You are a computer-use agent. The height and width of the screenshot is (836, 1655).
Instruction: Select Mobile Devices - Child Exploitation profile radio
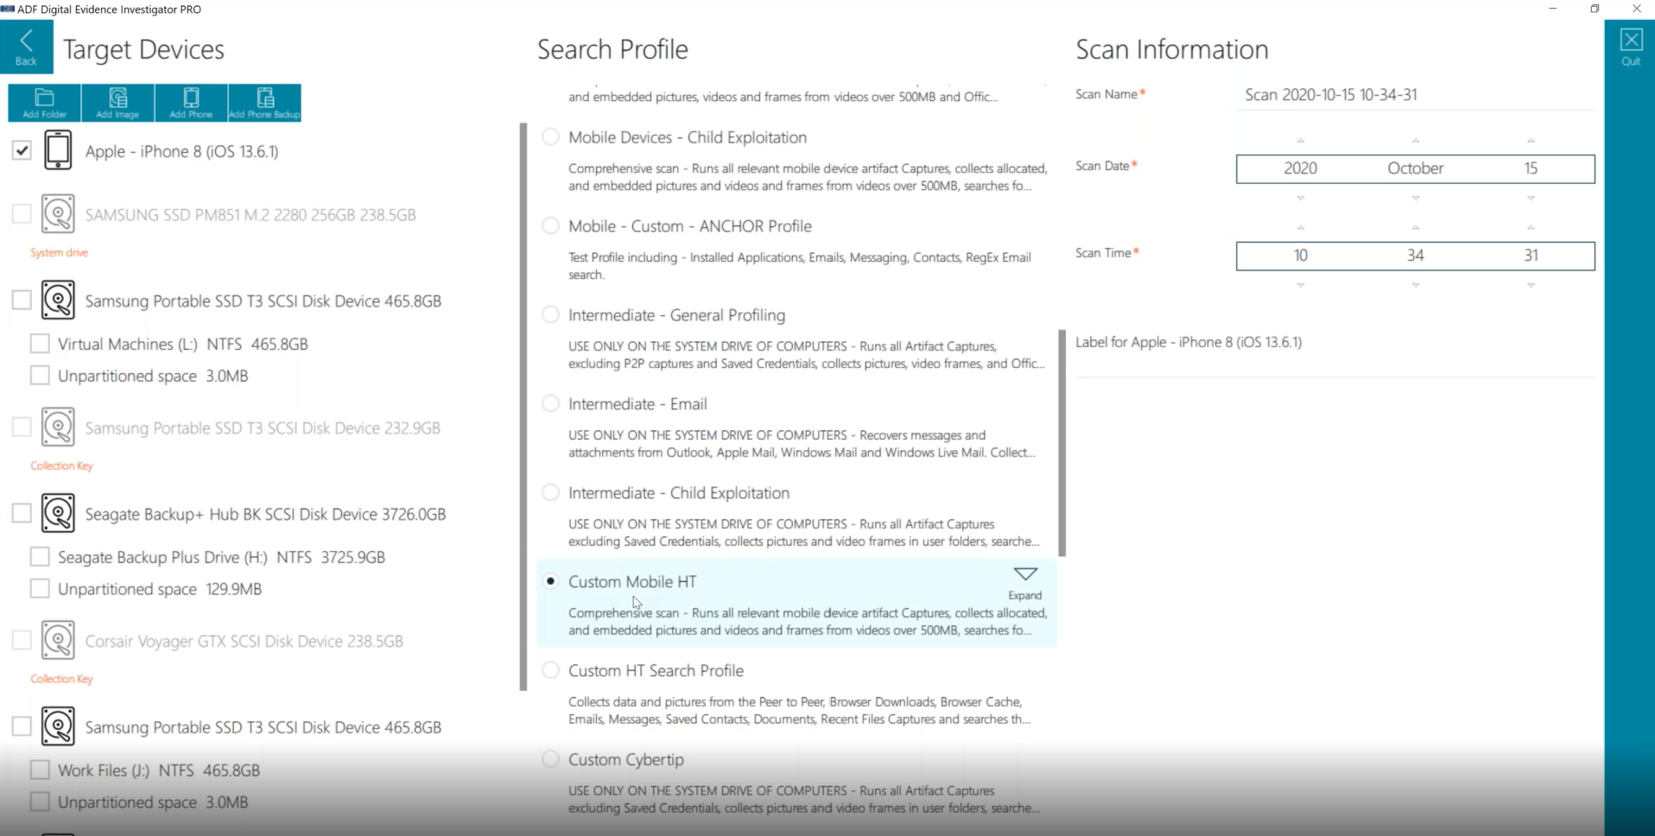[x=550, y=136]
